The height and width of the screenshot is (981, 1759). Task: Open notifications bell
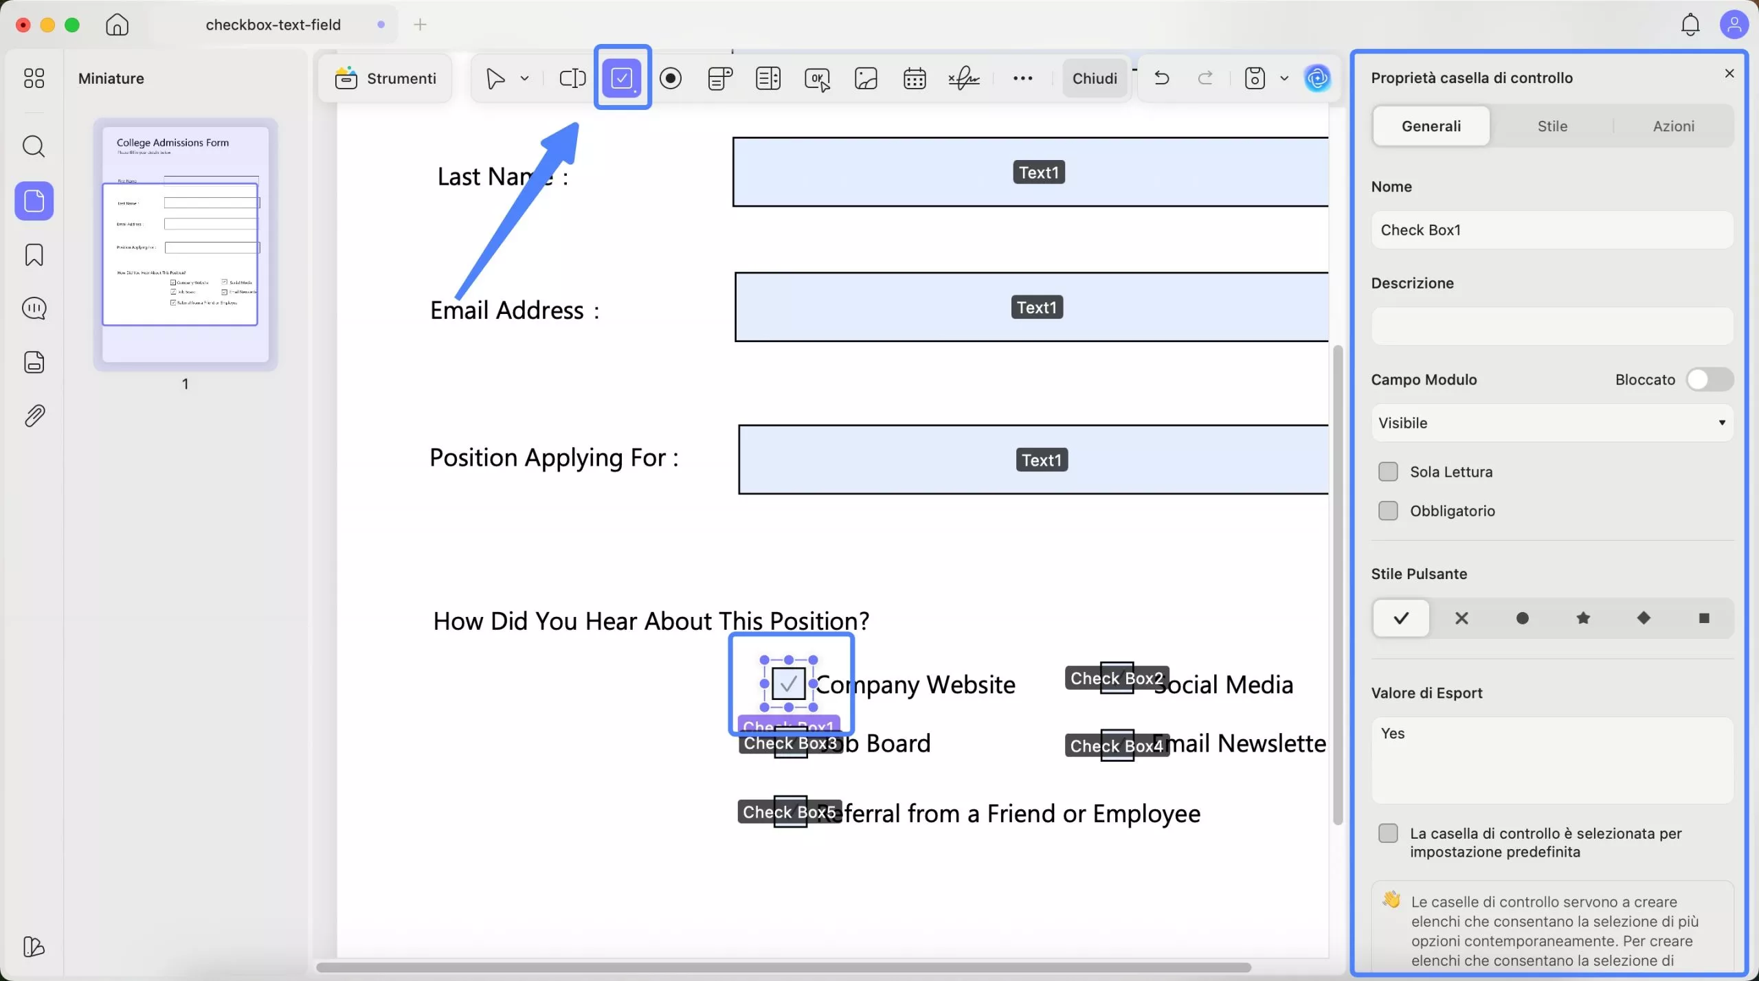pyautogui.click(x=1690, y=25)
